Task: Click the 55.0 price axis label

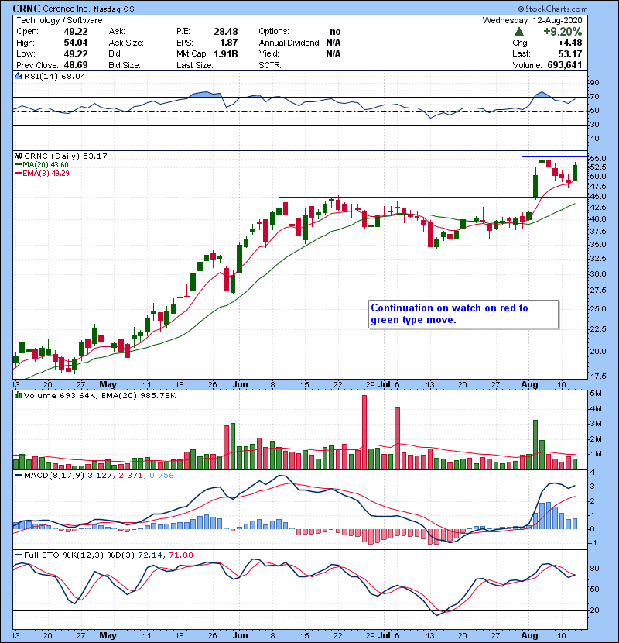Action: tap(599, 158)
